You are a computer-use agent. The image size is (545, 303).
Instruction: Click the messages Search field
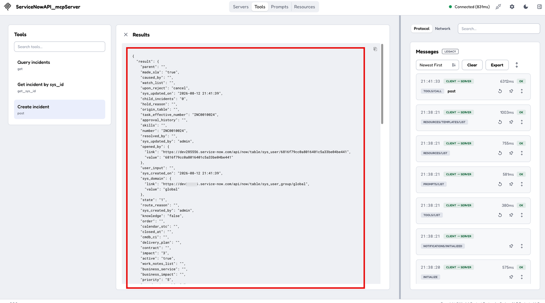coord(499,29)
